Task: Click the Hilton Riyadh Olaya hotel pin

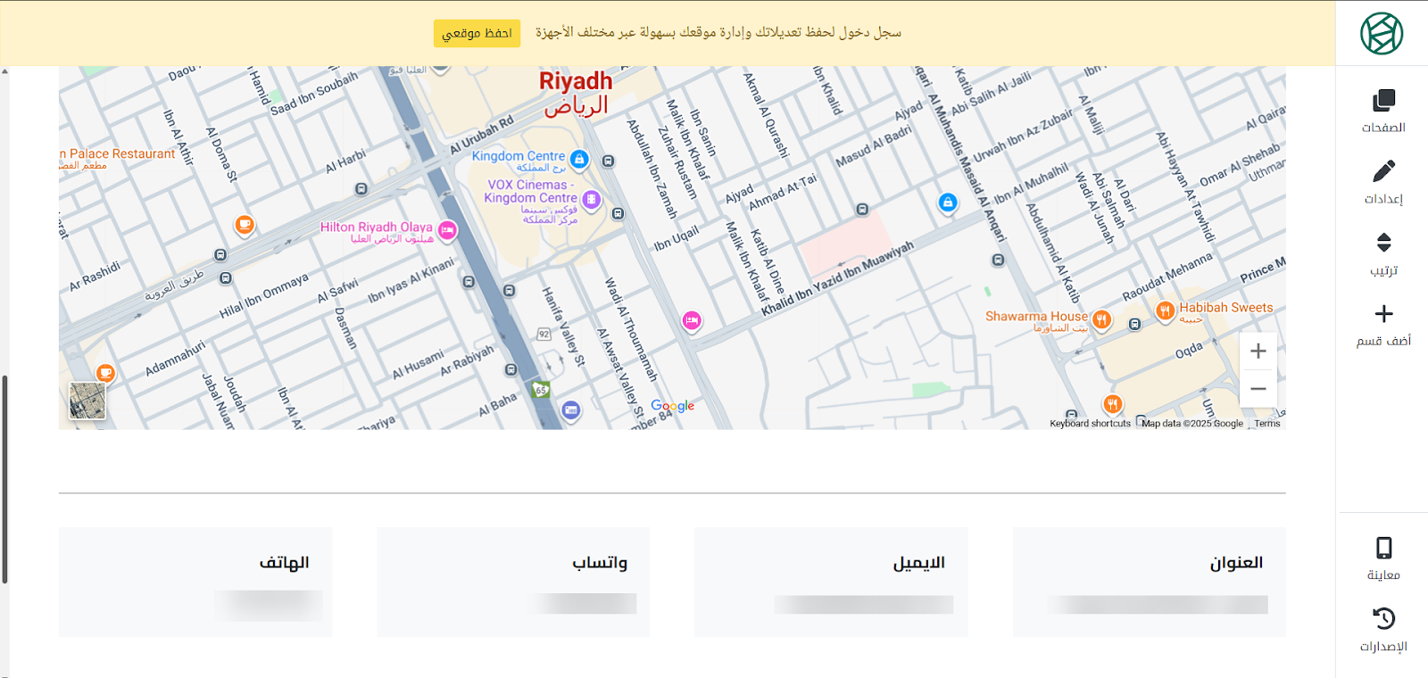Action: point(447,230)
